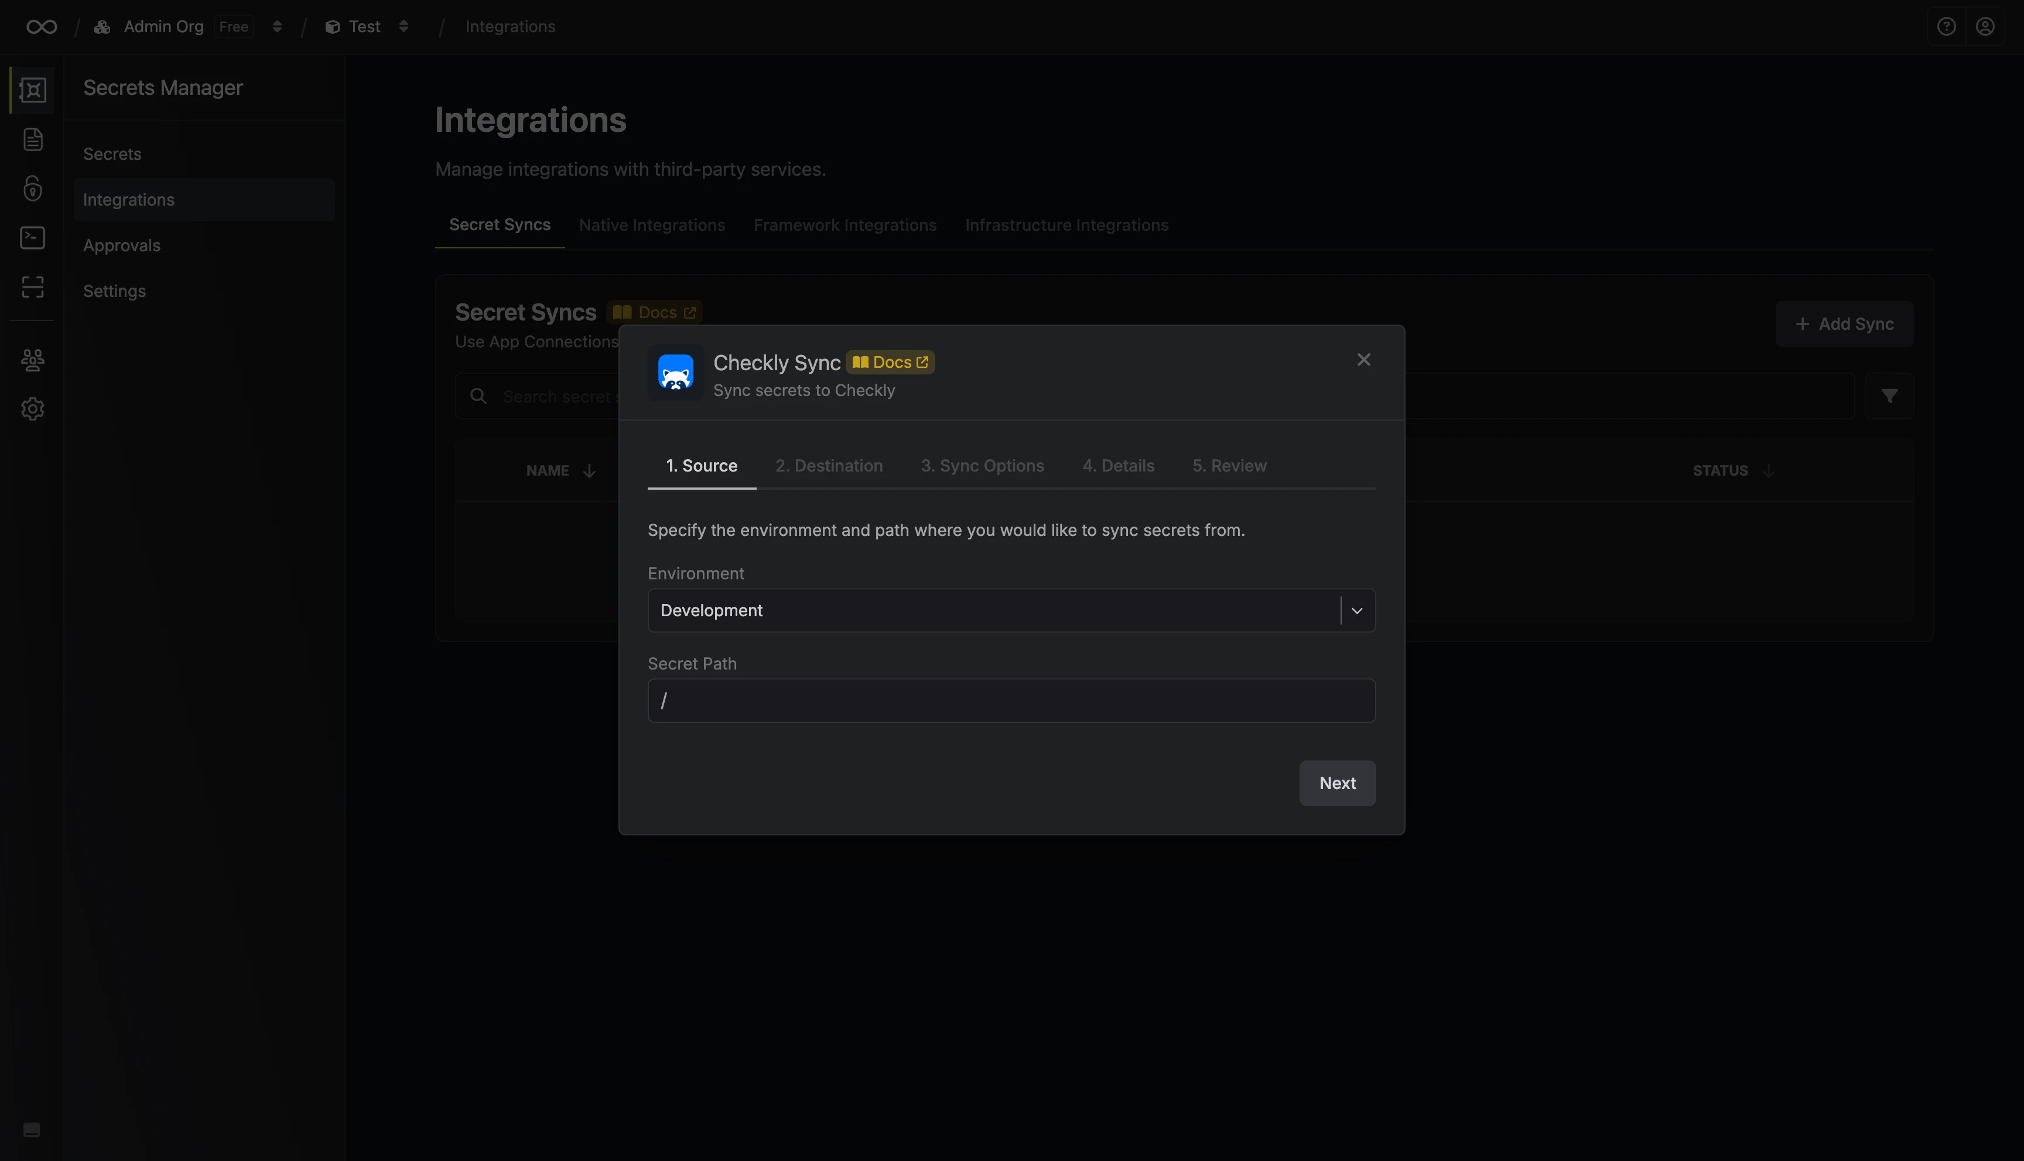Switch to 1. Source step tab
This screenshot has width=2024, height=1161.
click(702, 466)
